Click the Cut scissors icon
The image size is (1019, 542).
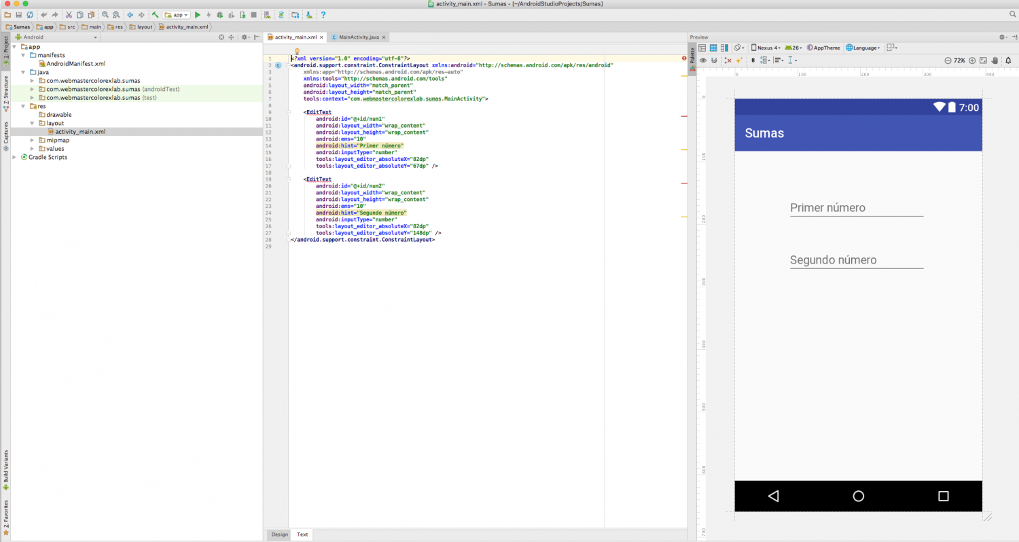pos(69,14)
